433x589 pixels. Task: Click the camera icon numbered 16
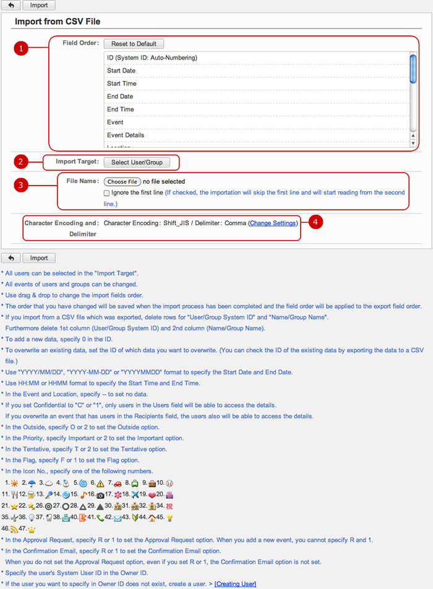(x=100, y=496)
